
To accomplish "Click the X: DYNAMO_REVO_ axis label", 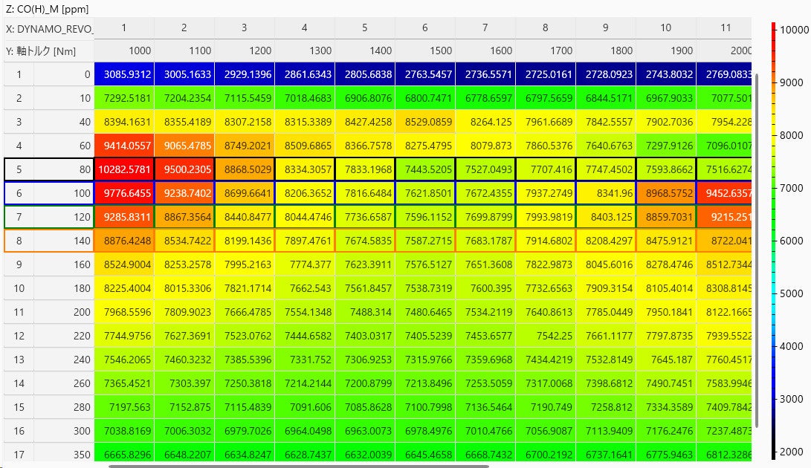I will [x=48, y=28].
